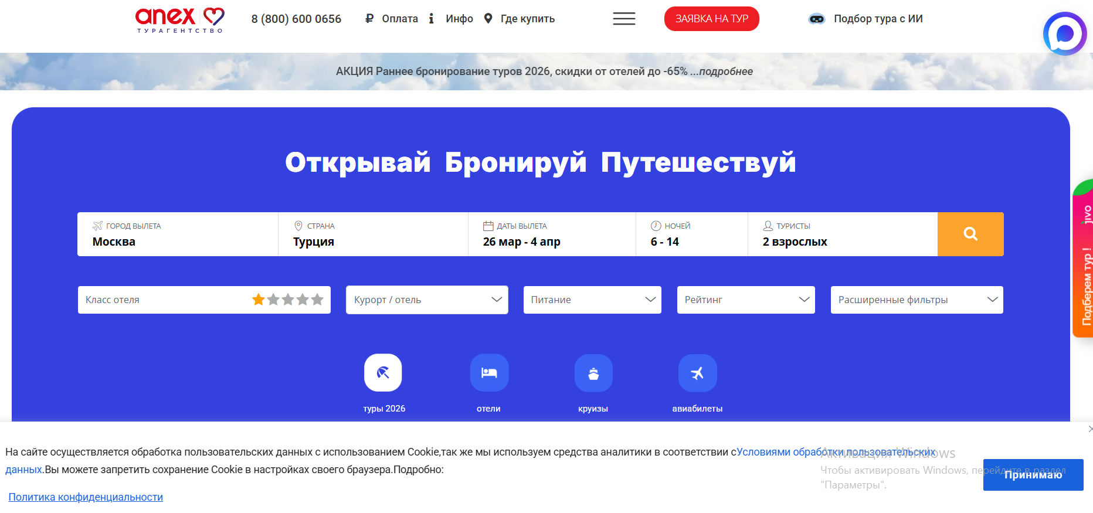Click the orange search magnifier button

[x=970, y=234]
